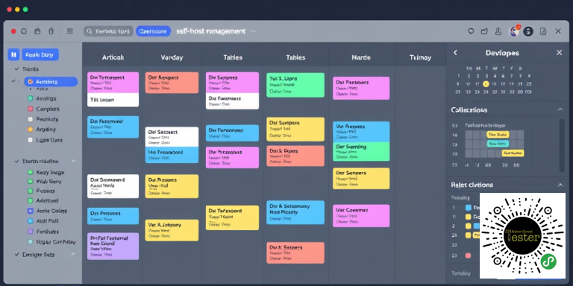Click the document icon near top-right corner
573x286 pixels.
coord(543,31)
